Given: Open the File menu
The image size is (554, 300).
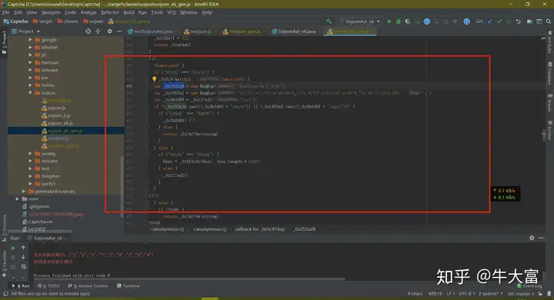Looking at the screenshot, I should 5,12.
